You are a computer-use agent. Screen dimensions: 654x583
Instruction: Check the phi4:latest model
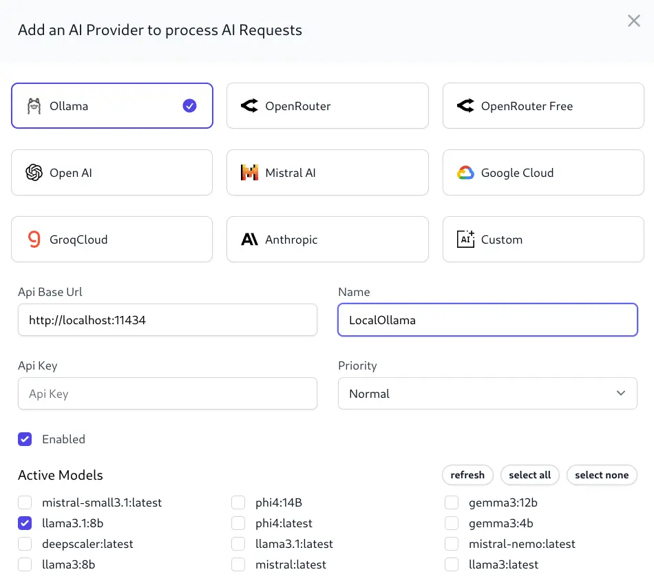[238, 523]
